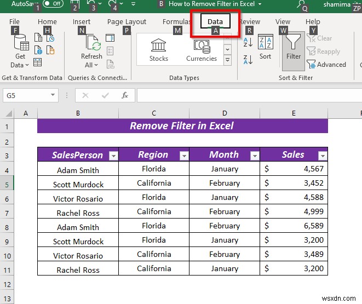Image resolution: width=362 pixels, height=304 pixels.
Task: Click the Properties icon
Action: pyautogui.click(x=110, y=51)
